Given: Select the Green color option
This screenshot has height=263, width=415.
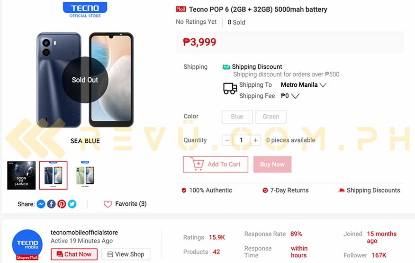Looking at the screenshot, I should click(271, 117).
